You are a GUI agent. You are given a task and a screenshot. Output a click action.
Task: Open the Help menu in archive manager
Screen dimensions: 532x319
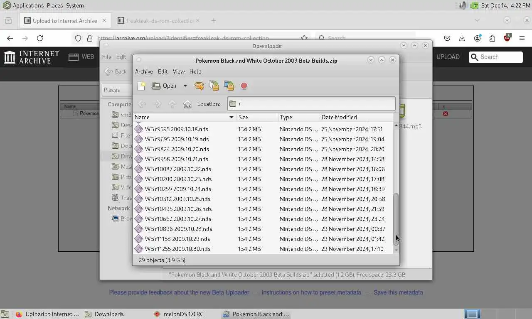(195, 71)
